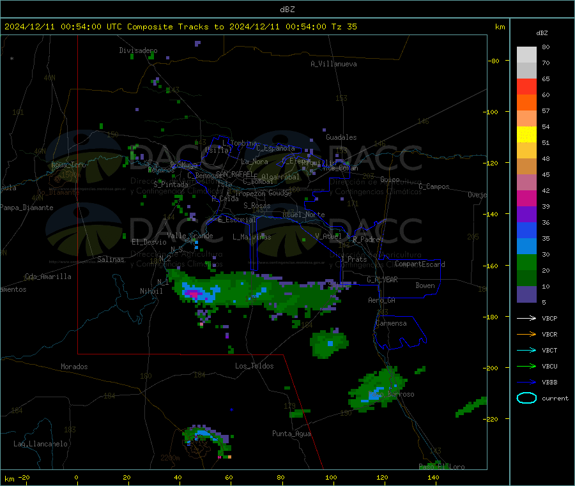575x486 pixels.
Task: Click the Bowen map label
Action: tap(425, 285)
